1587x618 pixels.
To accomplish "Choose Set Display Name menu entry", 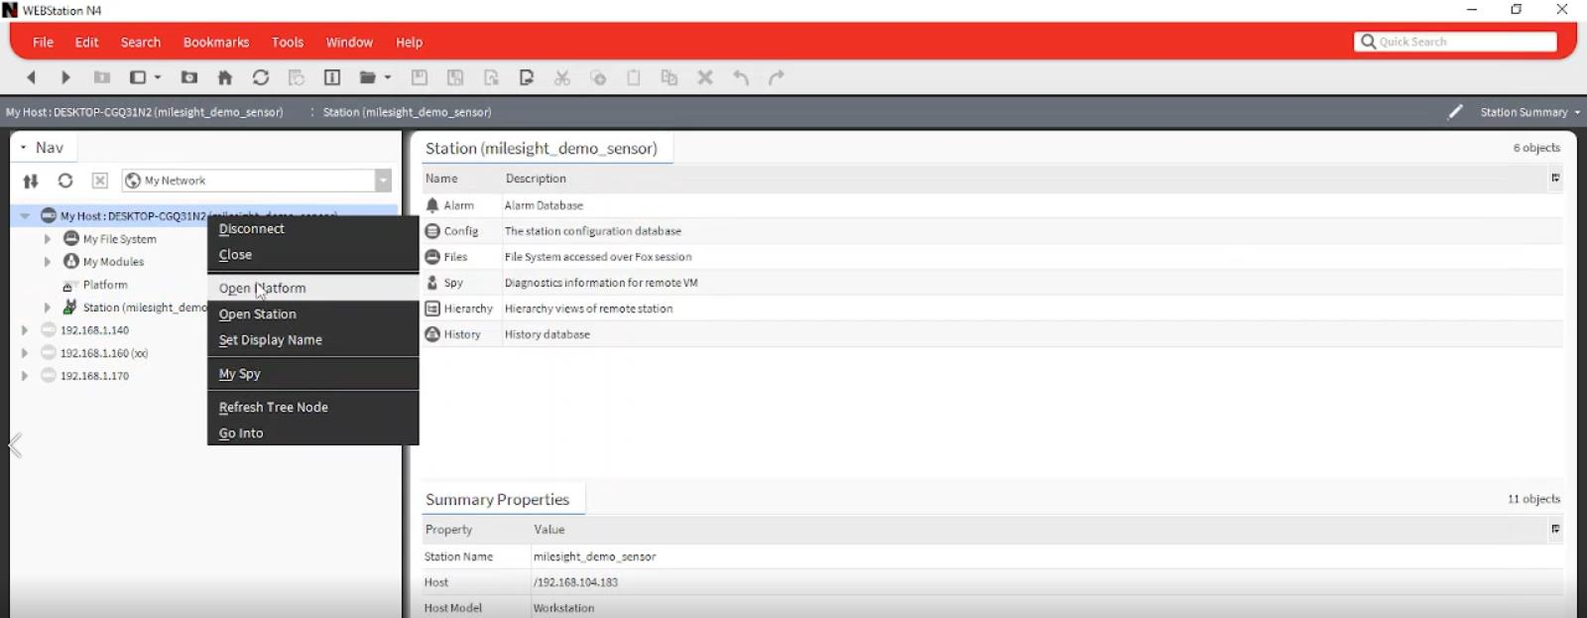I will (x=312, y=340).
